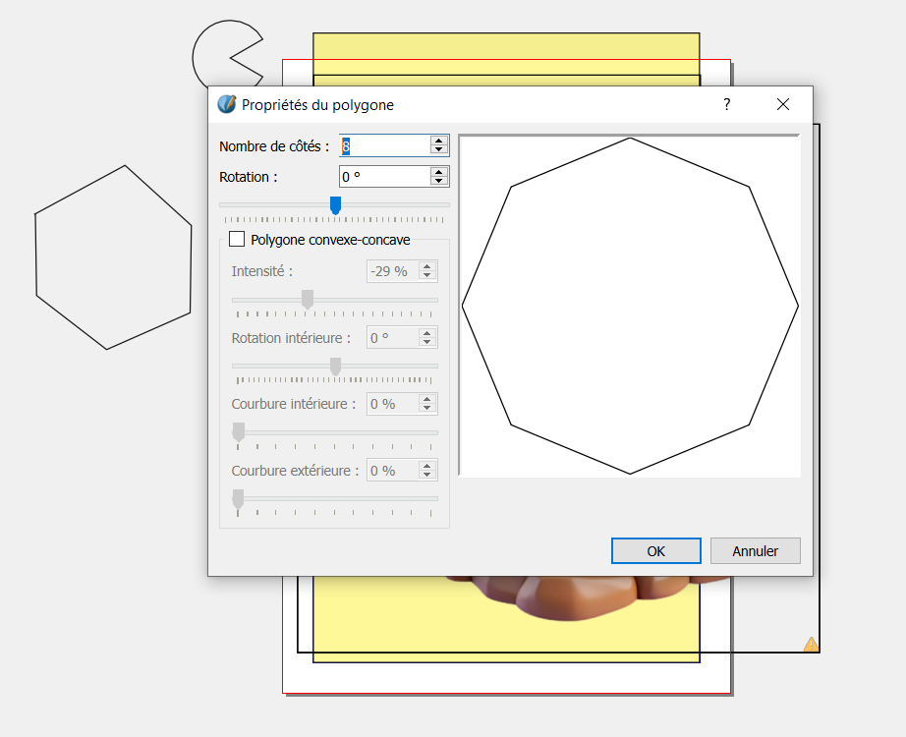The height and width of the screenshot is (737, 906).
Task: Click the Intensité slider handle
Action: click(308, 300)
